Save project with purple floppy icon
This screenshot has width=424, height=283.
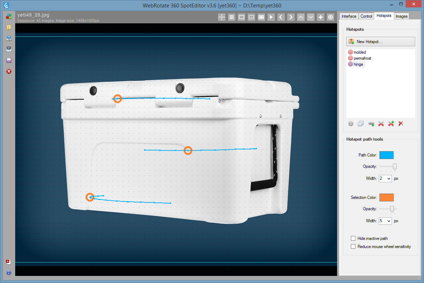[9, 60]
